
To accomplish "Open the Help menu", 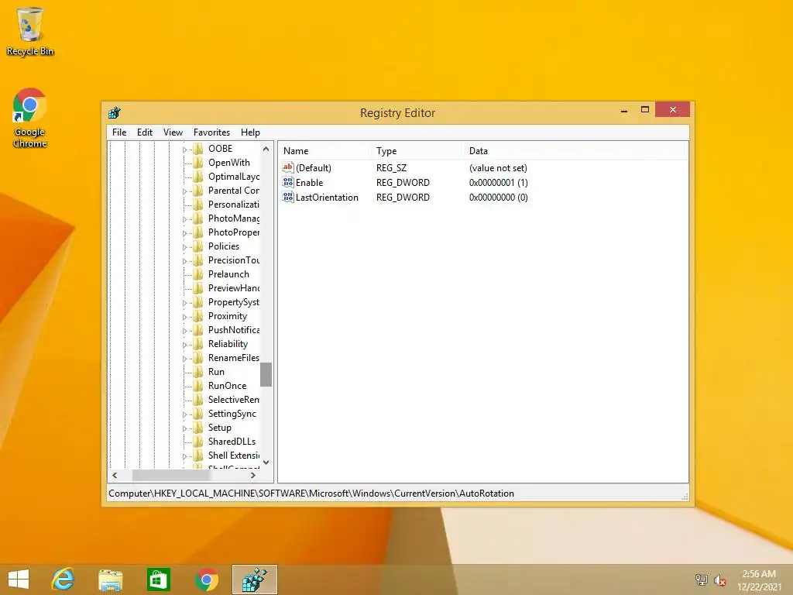I will coord(250,132).
